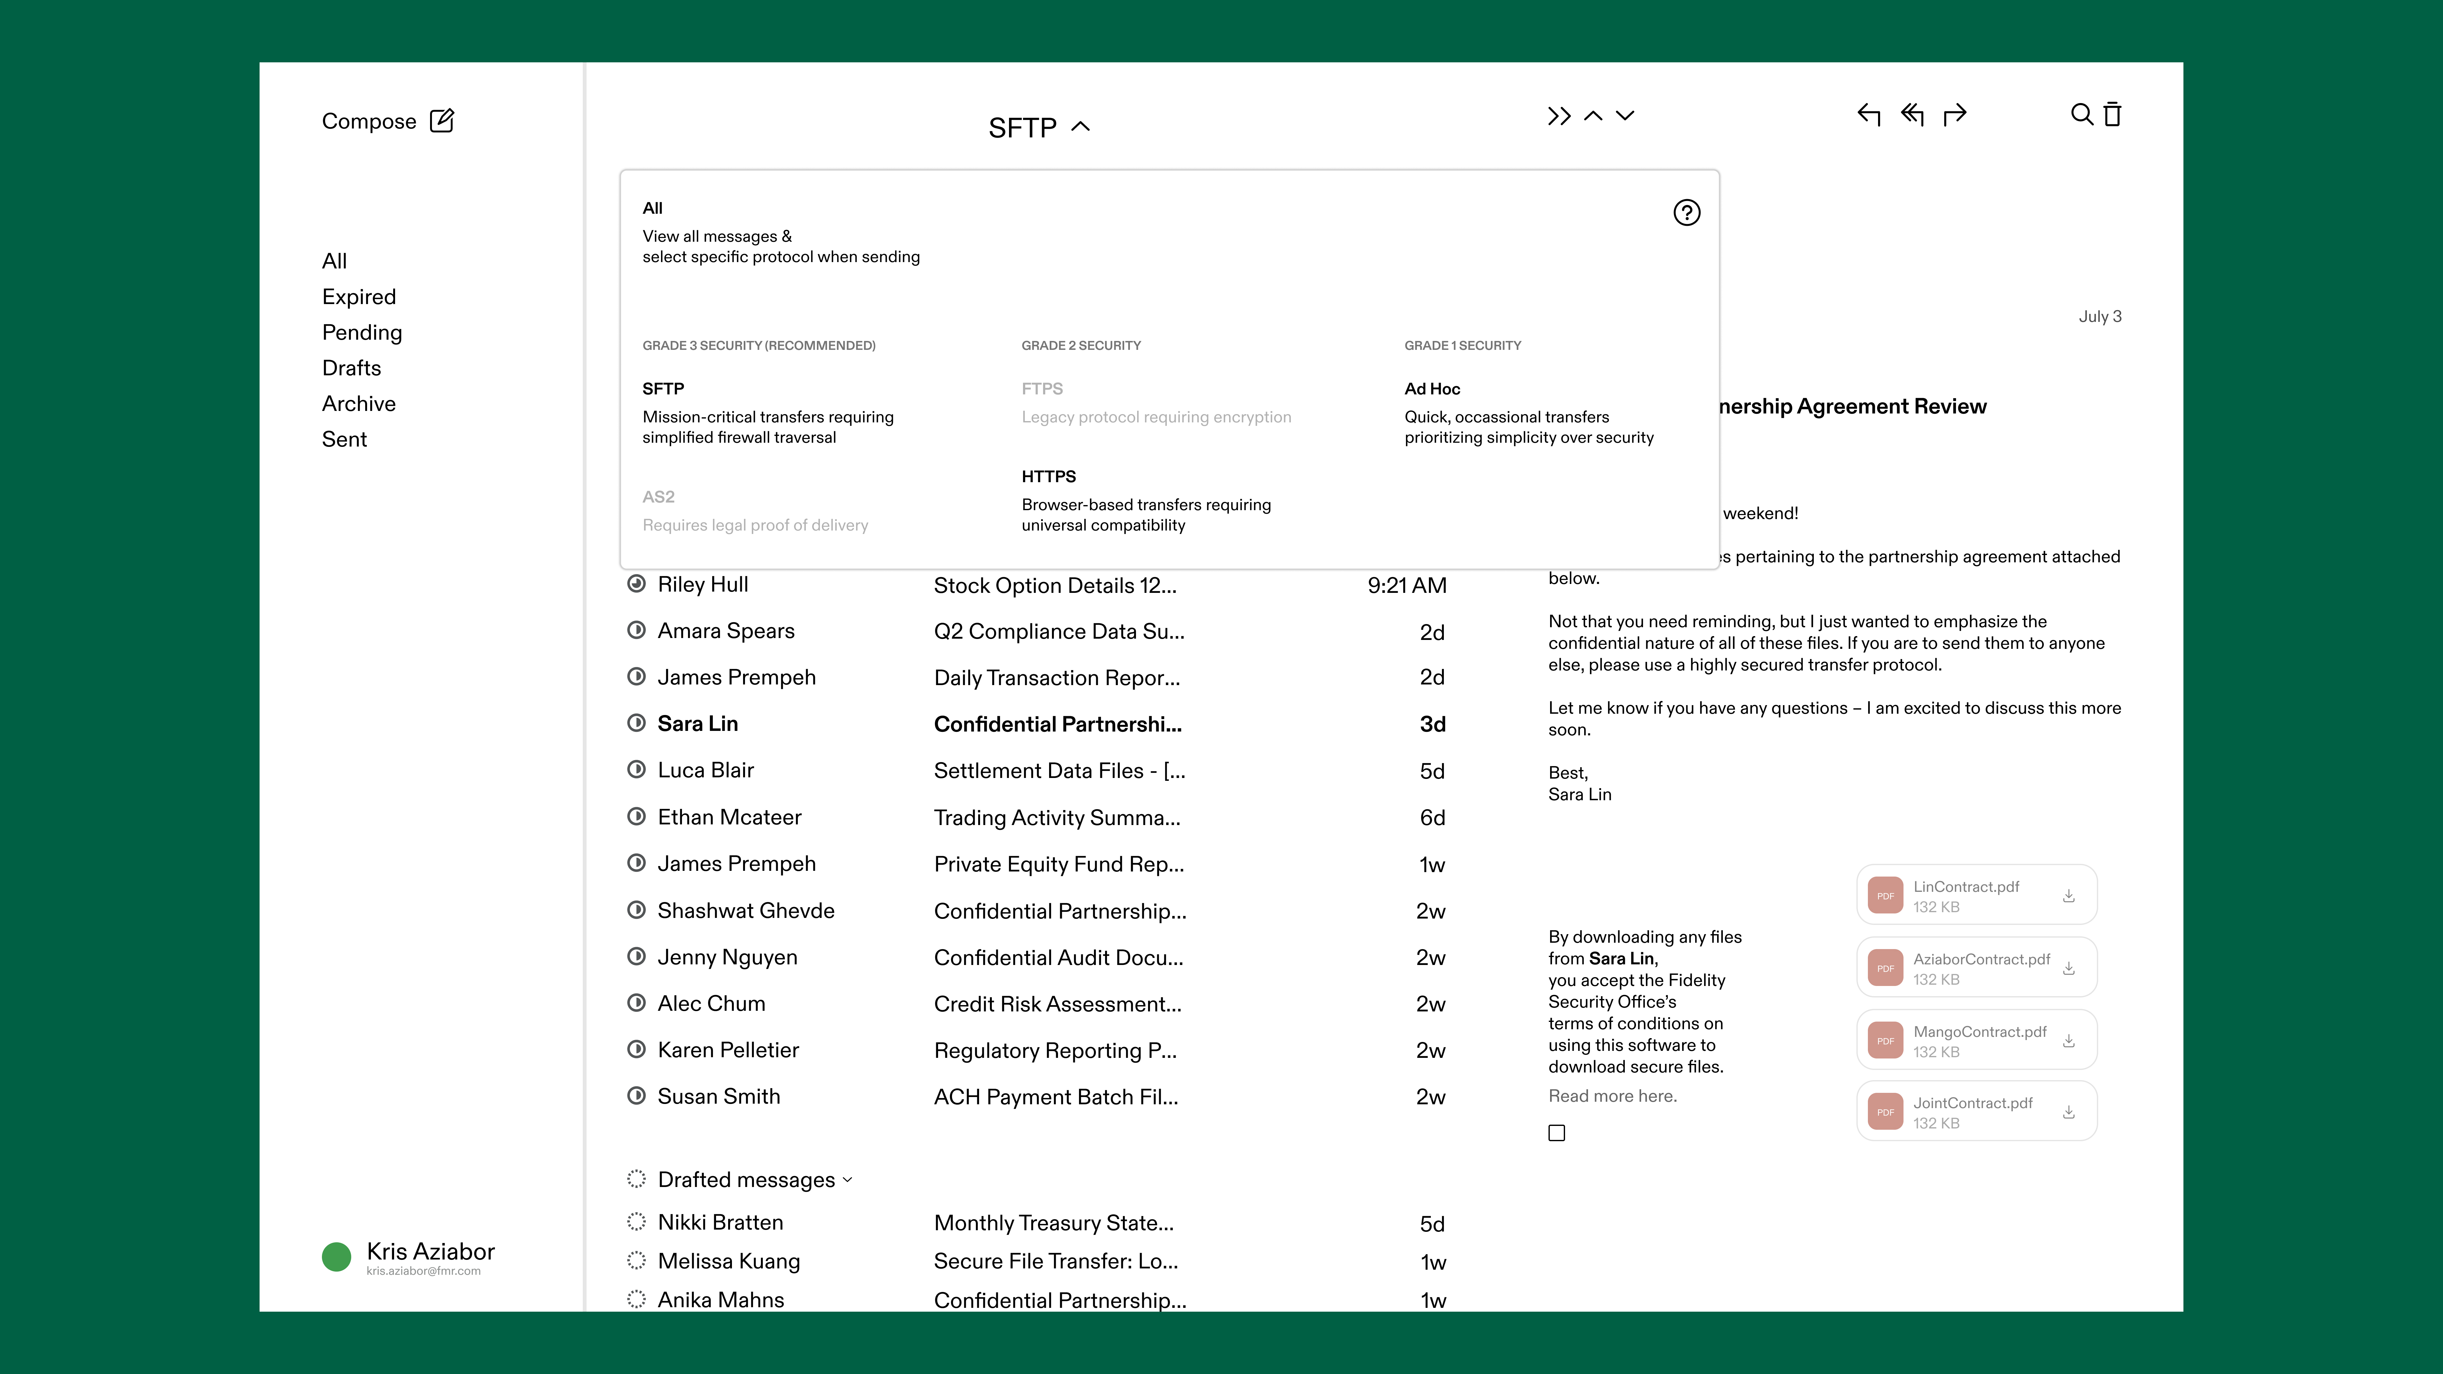2443x1374 pixels.
Task: Download AziaborContract.pdf via download icon
Action: (x=2068, y=968)
